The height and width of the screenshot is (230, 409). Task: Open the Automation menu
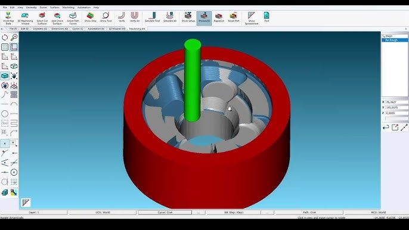pos(84,8)
